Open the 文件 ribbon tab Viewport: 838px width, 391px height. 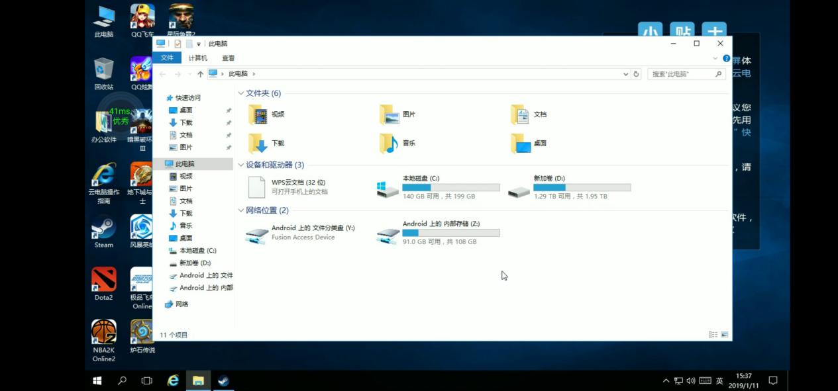click(x=167, y=58)
